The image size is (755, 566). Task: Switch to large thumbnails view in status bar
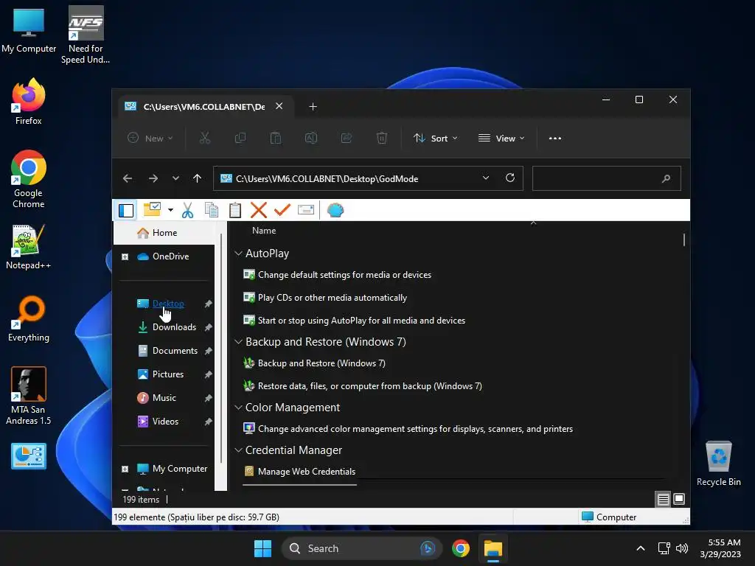point(679,499)
